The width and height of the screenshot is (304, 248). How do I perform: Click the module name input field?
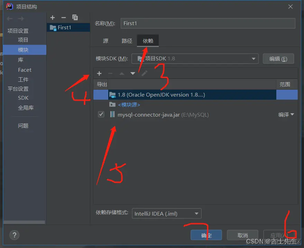(x=208, y=23)
